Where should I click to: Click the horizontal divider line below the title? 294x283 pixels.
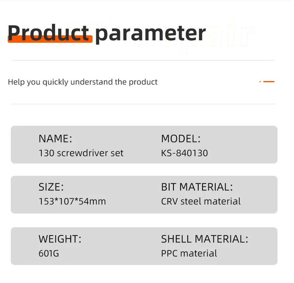(x=143, y=60)
